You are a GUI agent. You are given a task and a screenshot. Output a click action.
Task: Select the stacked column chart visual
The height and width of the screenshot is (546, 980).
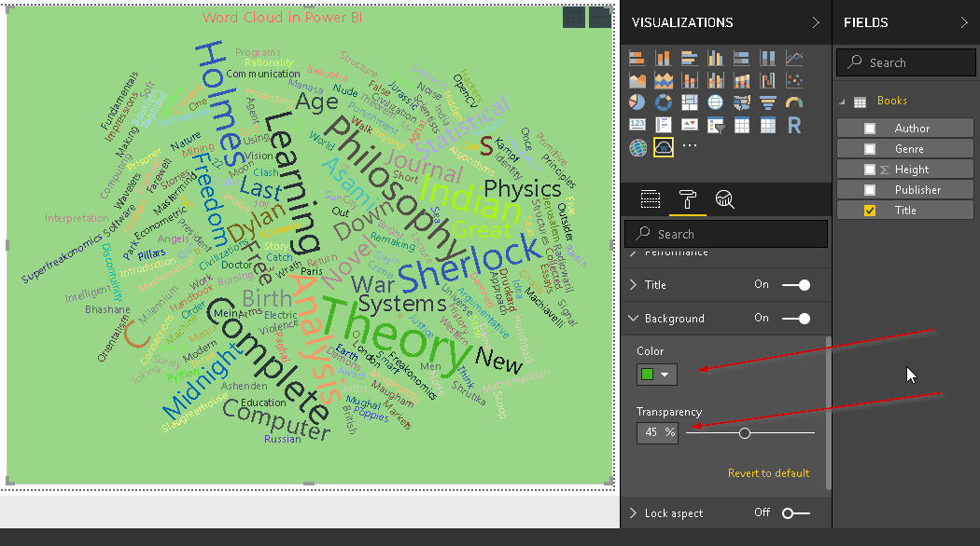pyautogui.click(x=663, y=58)
